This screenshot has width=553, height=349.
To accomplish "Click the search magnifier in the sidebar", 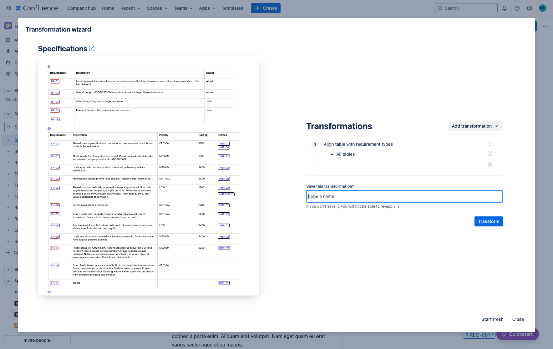I will [8, 127].
